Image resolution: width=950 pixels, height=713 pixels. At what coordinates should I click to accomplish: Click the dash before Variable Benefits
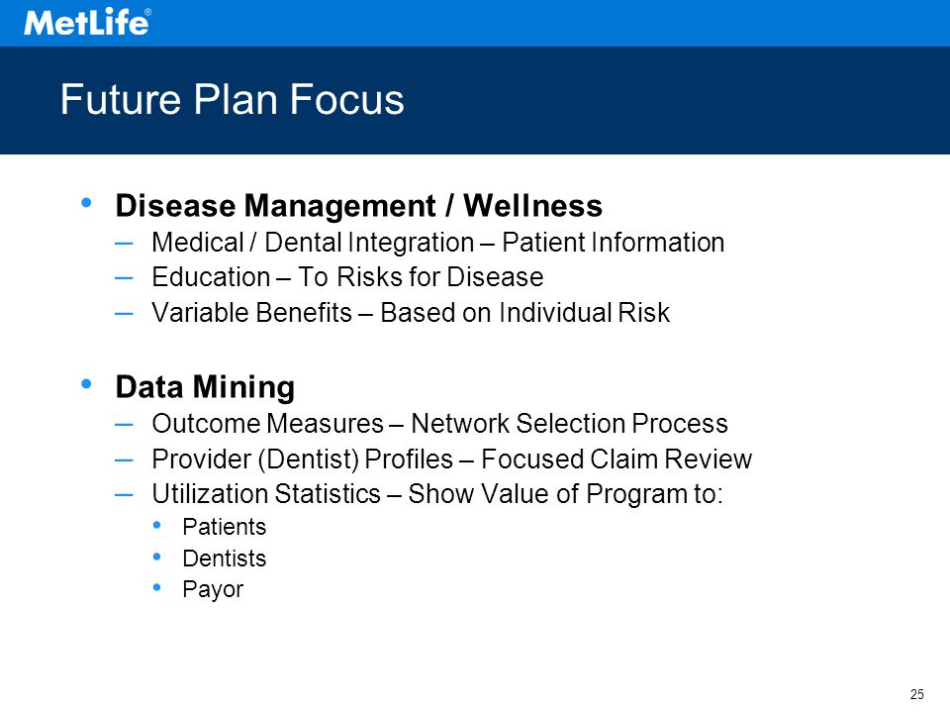[x=124, y=314]
